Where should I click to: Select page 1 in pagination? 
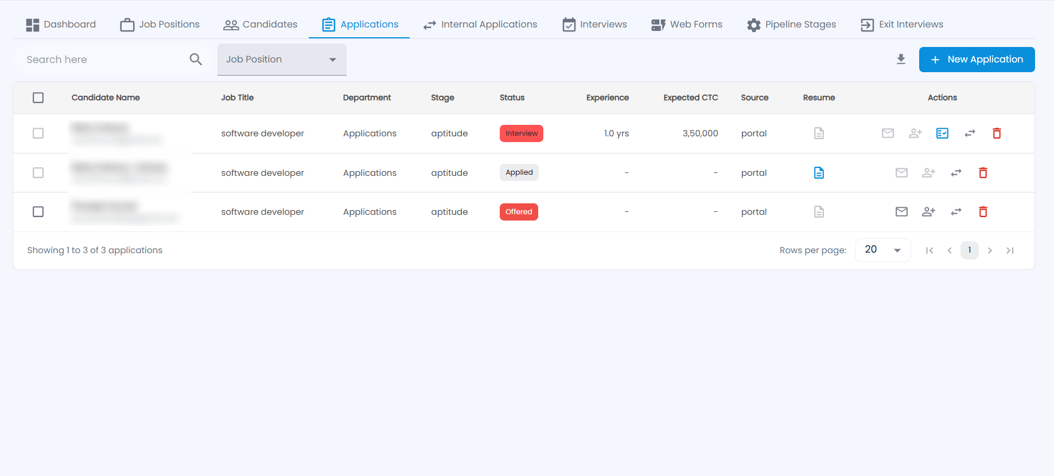(x=970, y=250)
